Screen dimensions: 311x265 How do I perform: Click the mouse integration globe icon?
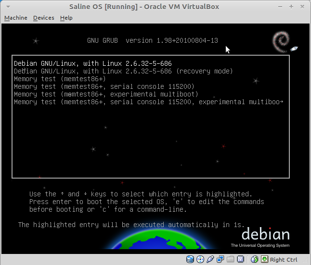point(255,259)
